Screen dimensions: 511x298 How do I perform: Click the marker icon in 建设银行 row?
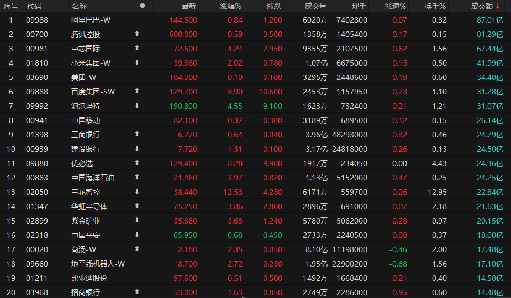pyautogui.click(x=137, y=148)
